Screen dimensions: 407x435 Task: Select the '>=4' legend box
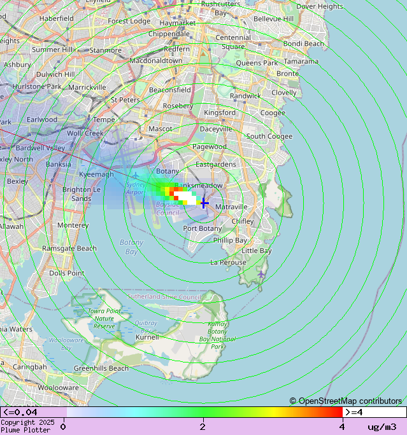point(375,412)
